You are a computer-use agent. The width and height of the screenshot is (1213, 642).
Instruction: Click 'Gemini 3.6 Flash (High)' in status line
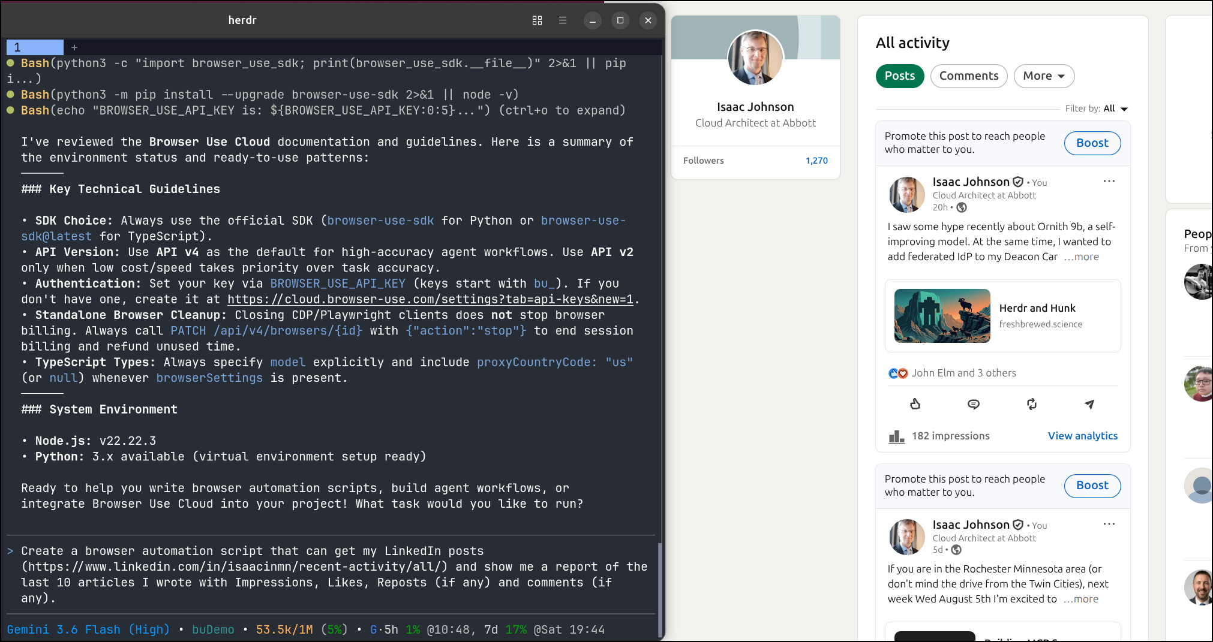(x=88, y=629)
